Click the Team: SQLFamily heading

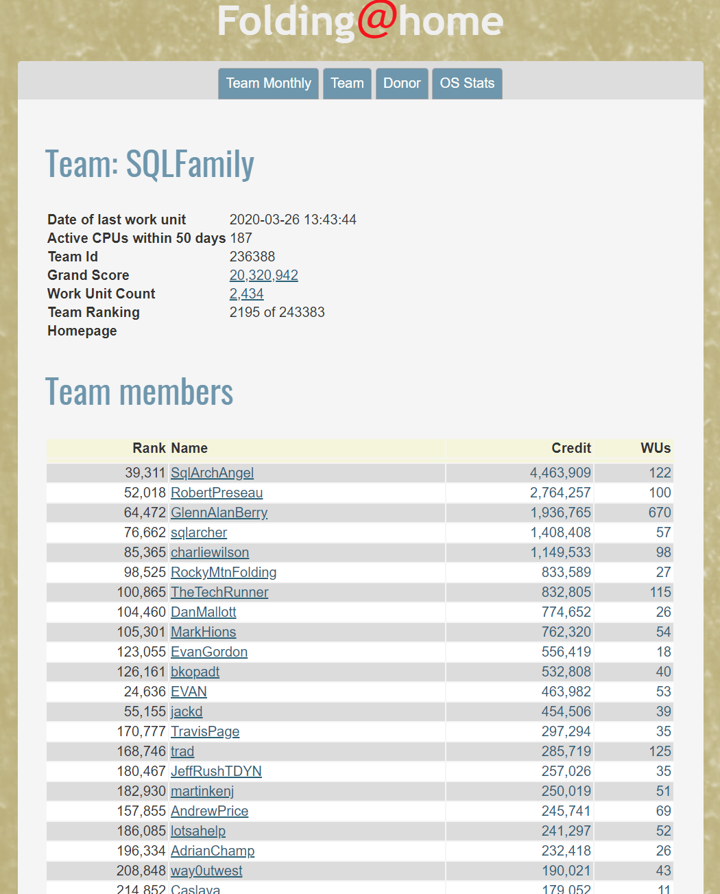(x=149, y=164)
